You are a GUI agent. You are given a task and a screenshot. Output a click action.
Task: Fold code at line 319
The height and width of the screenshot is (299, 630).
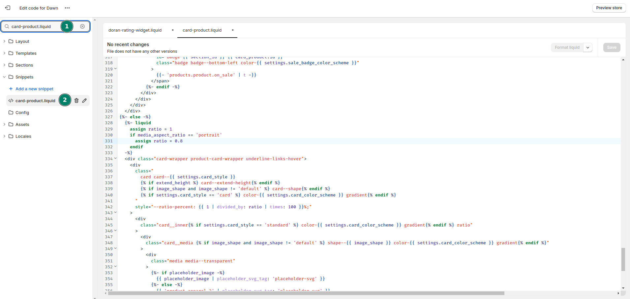coord(115,69)
